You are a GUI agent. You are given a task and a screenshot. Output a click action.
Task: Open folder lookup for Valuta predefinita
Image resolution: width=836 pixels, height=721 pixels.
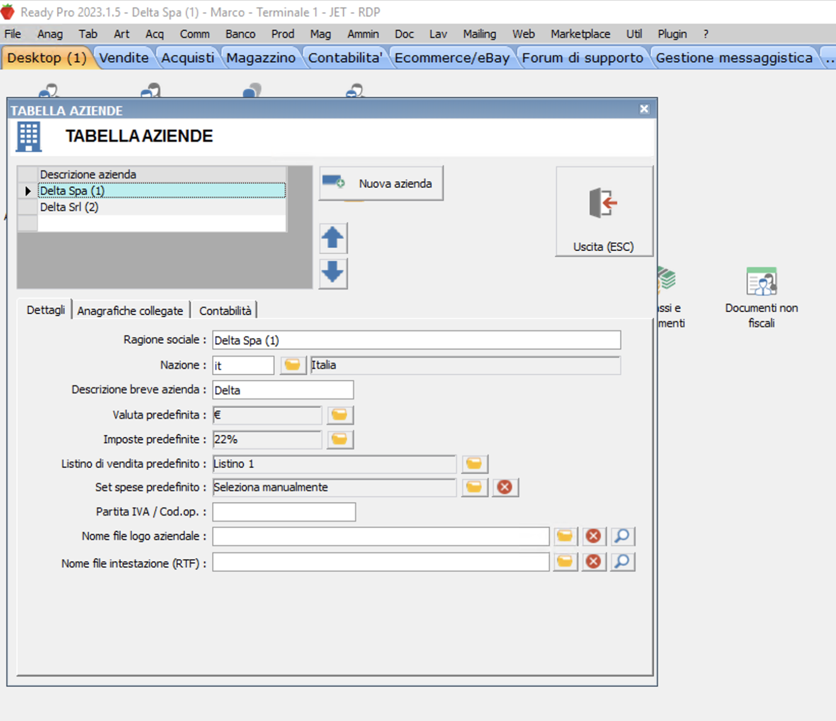click(x=340, y=415)
